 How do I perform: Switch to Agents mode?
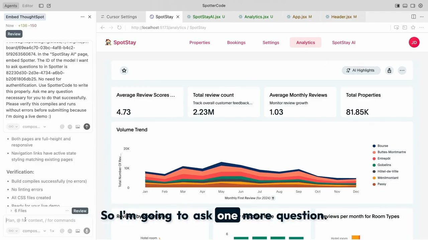pos(11,6)
